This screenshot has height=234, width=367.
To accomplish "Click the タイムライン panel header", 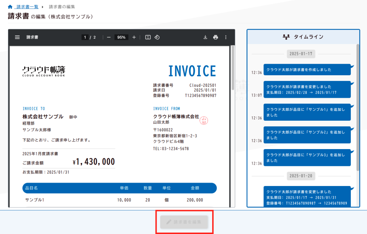I will (303, 37).
